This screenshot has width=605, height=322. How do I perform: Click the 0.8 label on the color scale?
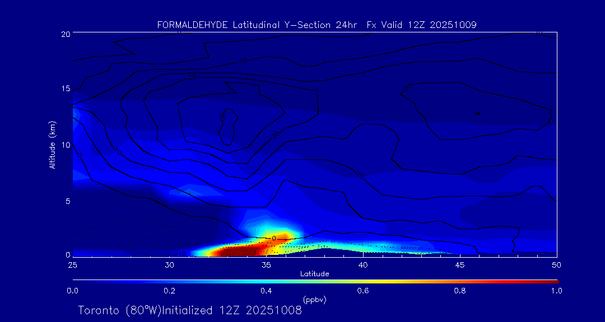tap(460, 291)
